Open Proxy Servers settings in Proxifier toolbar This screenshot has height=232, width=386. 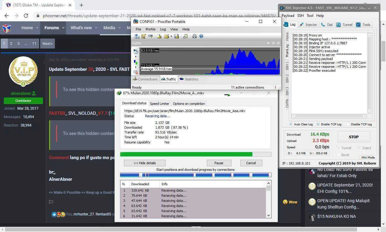point(137,36)
